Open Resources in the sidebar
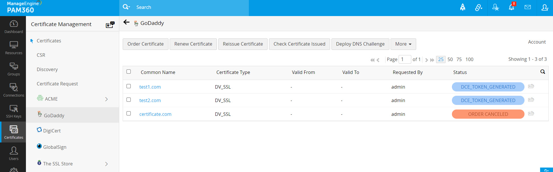The height and width of the screenshot is (172, 553). (14, 48)
